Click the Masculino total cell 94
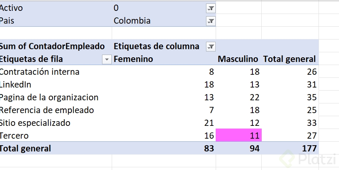 point(253,148)
